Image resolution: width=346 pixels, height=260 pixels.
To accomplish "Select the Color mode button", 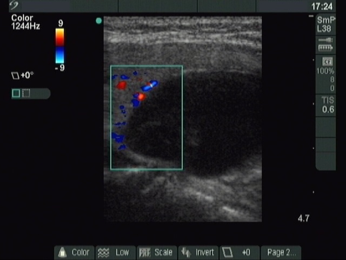I will tap(74, 252).
